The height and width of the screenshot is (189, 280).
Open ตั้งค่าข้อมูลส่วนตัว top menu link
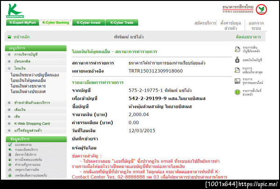click(231, 26)
